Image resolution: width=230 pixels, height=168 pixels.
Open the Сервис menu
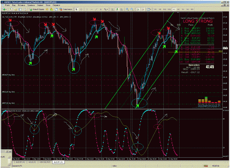coord(40,5)
